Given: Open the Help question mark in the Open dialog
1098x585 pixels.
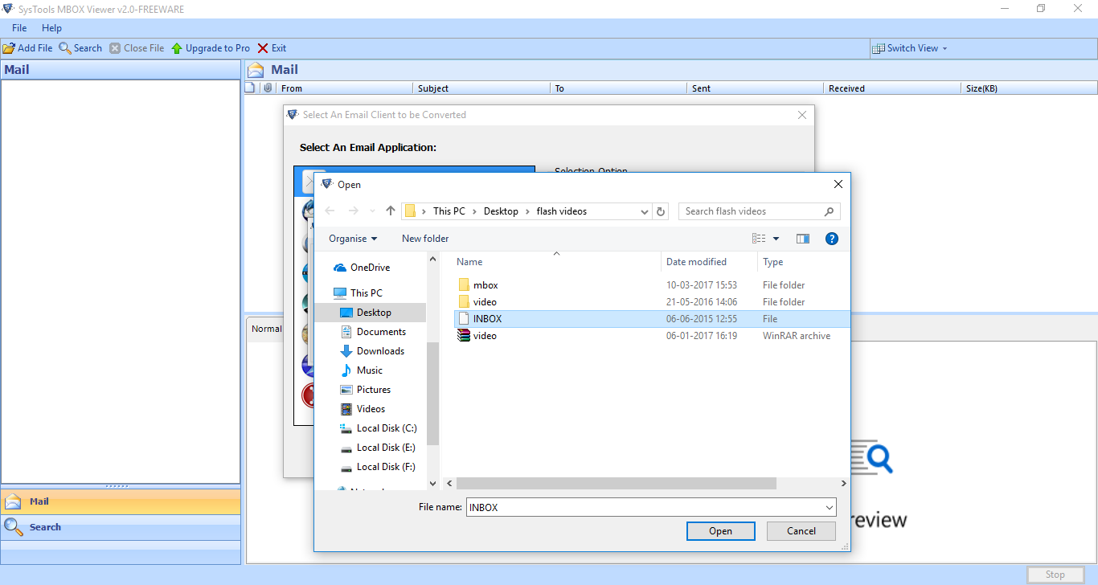Looking at the screenshot, I should pyautogui.click(x=831, y=238).
